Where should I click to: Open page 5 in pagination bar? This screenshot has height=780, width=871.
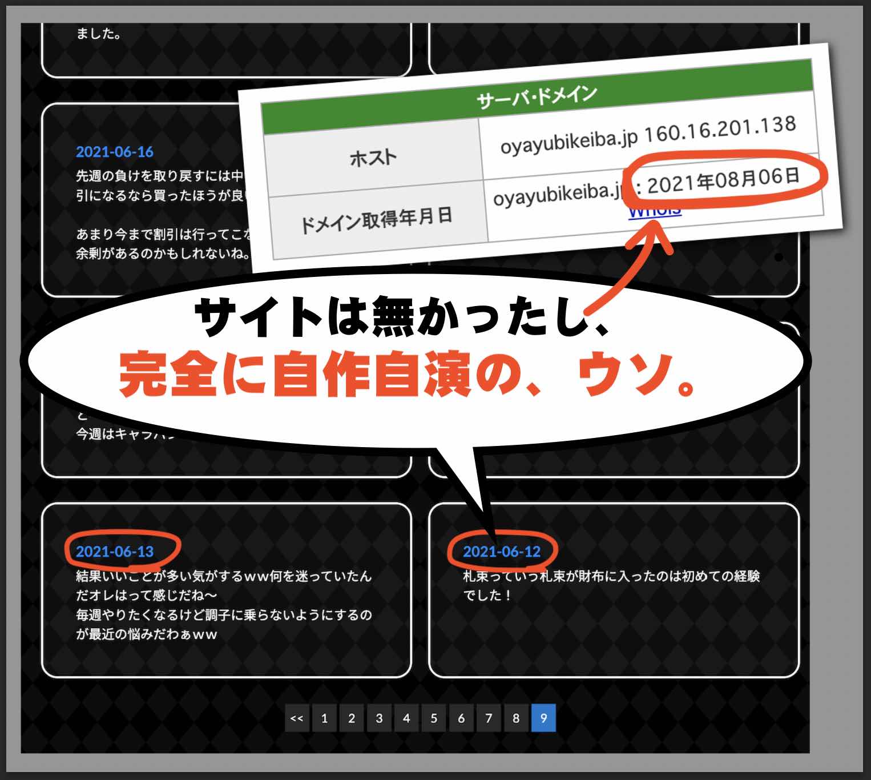(x=434, y=719)
